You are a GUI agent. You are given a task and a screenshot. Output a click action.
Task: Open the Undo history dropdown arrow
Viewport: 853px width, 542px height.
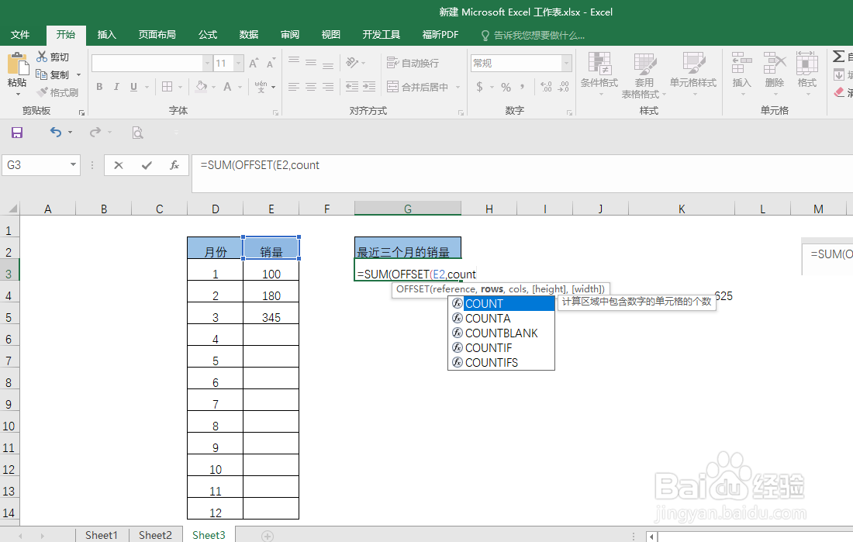[x=70, y=133]
